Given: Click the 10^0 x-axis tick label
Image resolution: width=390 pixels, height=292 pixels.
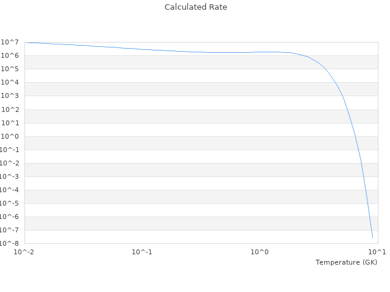Looking at the screenshot, I should [x=260, y=252].
